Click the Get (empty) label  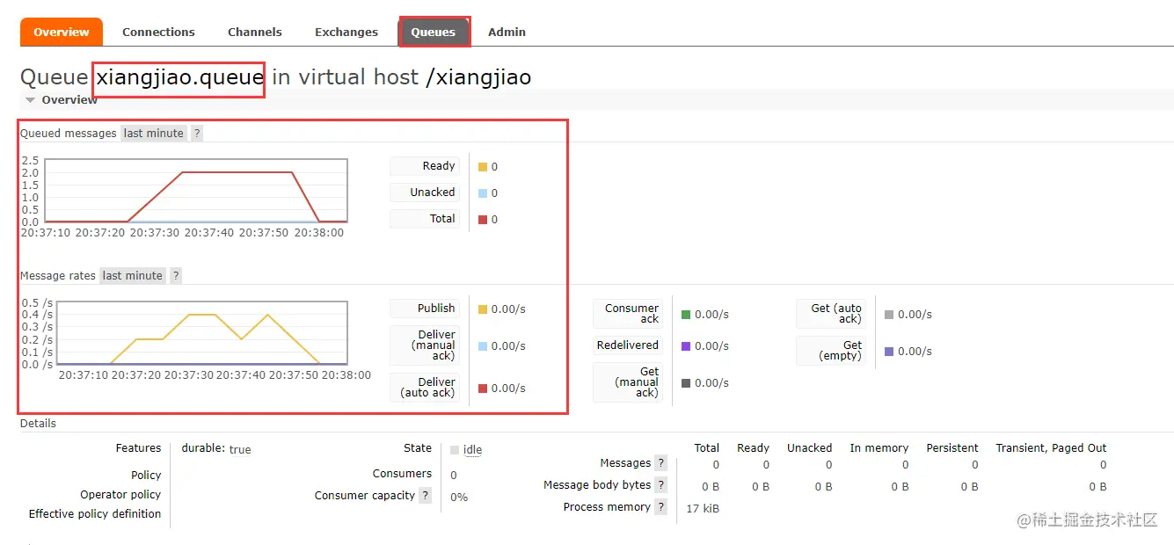(x=831, y=351)
